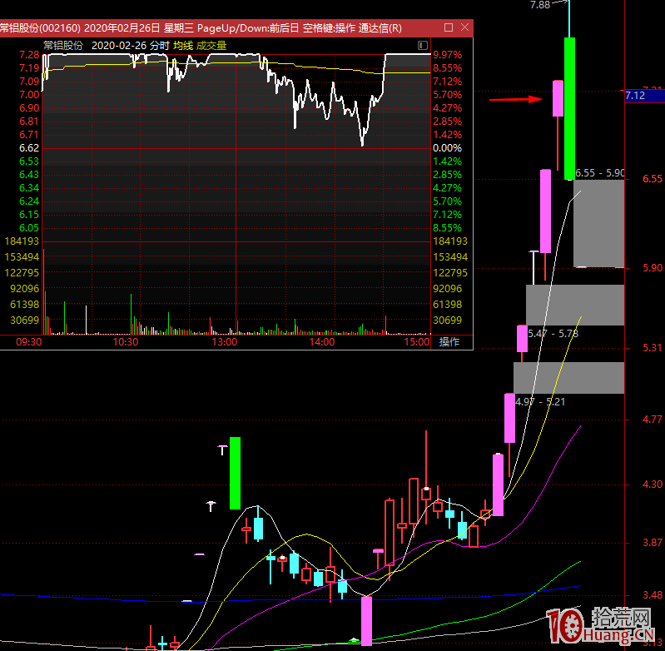Image resolution: width=665 pixels, height=651 pixels.
Task: Click the 均线 legend label
Action: (x=183, y=46)
